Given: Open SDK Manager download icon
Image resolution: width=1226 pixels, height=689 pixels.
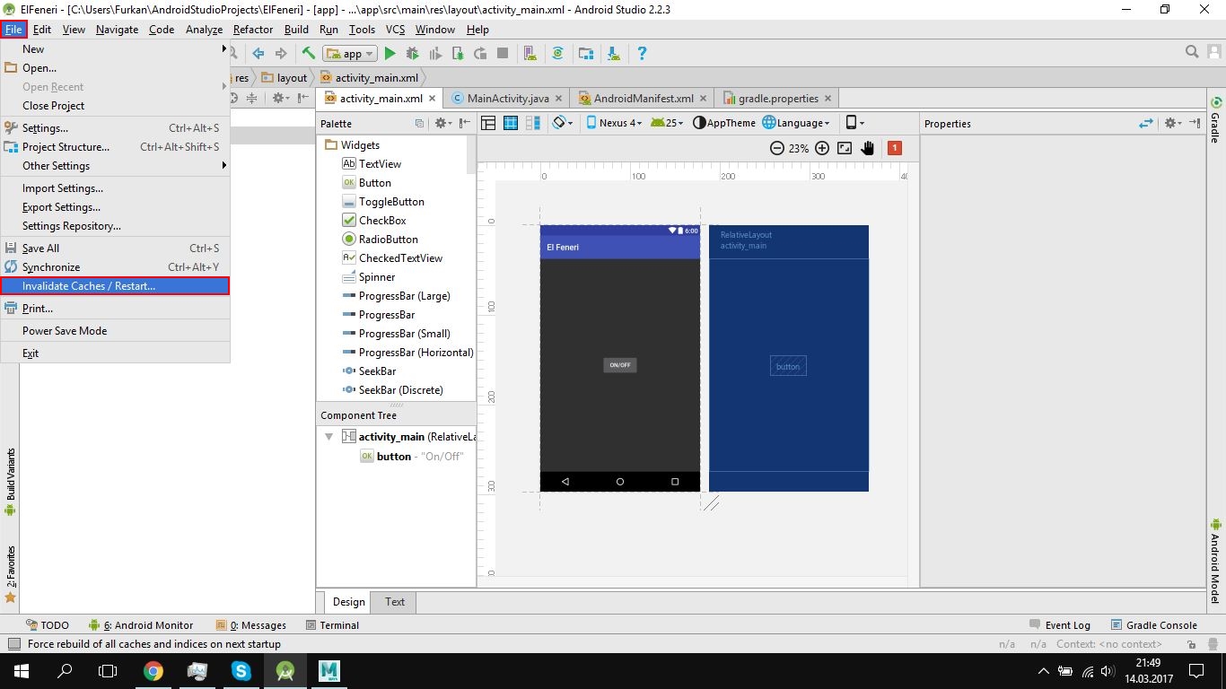Looking at the screenshot, I should (x=614, y=53).
